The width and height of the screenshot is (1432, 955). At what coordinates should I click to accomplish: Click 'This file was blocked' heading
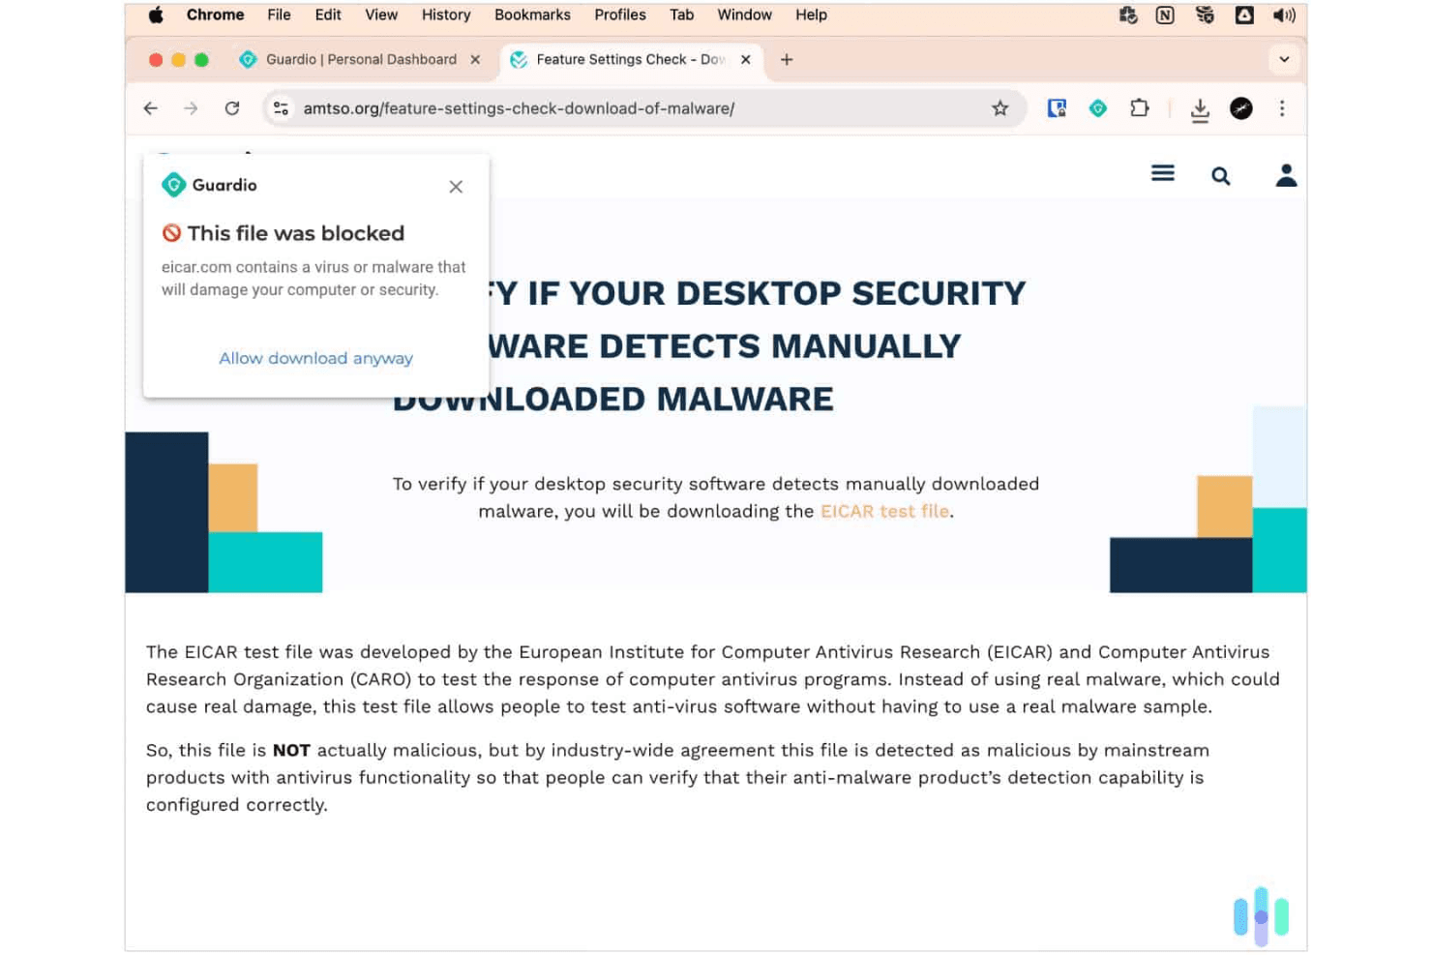[x=296, y=233]
